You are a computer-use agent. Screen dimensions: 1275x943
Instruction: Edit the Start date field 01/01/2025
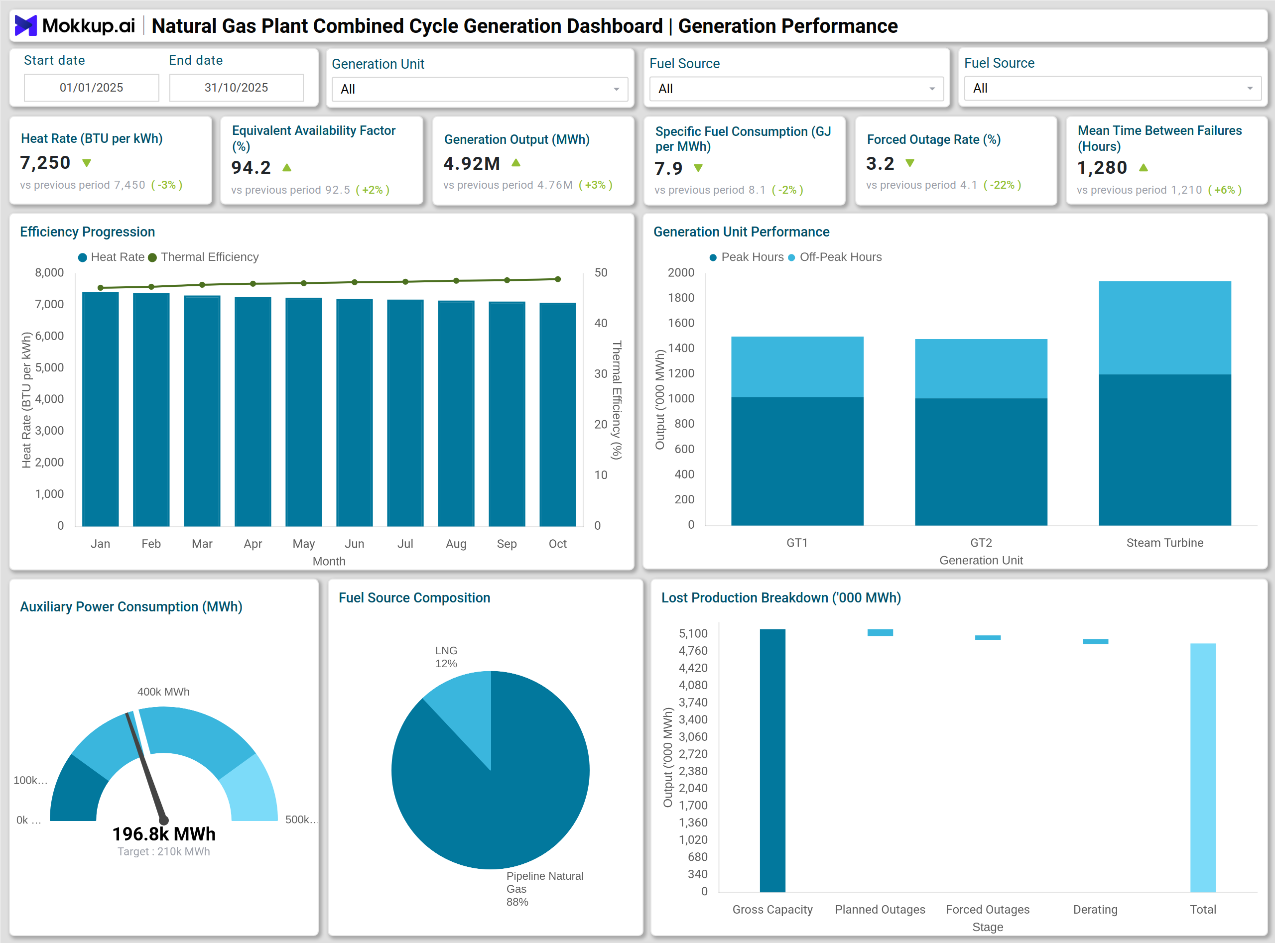tap(91, 87)
